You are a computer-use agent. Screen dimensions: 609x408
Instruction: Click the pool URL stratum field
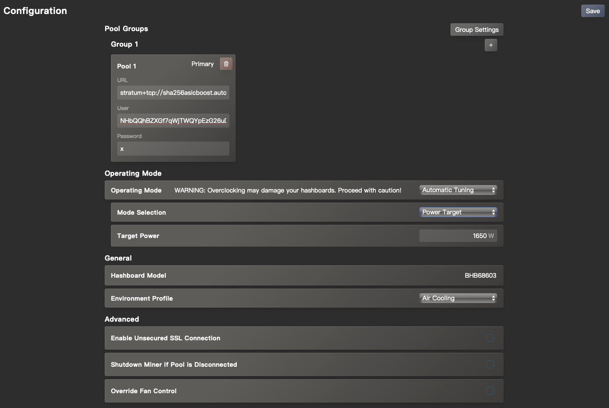click(x=173, y=93)
